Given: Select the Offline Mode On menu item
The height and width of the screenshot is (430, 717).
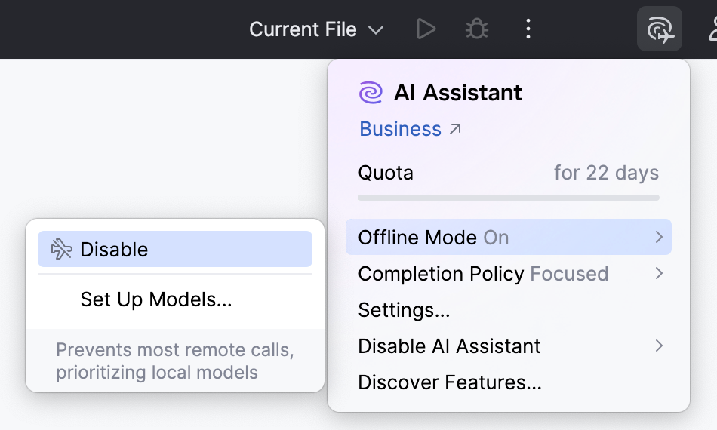Looking at the screenshot, I should 509,237.
